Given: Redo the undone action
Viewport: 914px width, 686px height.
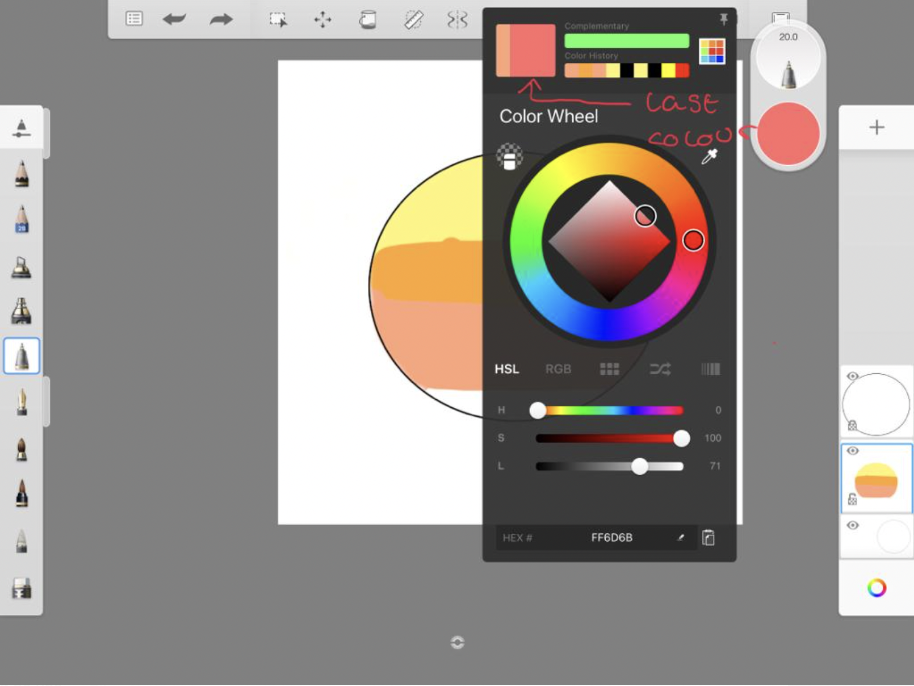Looking at the screenshot, I should click(x=221, y=19).
